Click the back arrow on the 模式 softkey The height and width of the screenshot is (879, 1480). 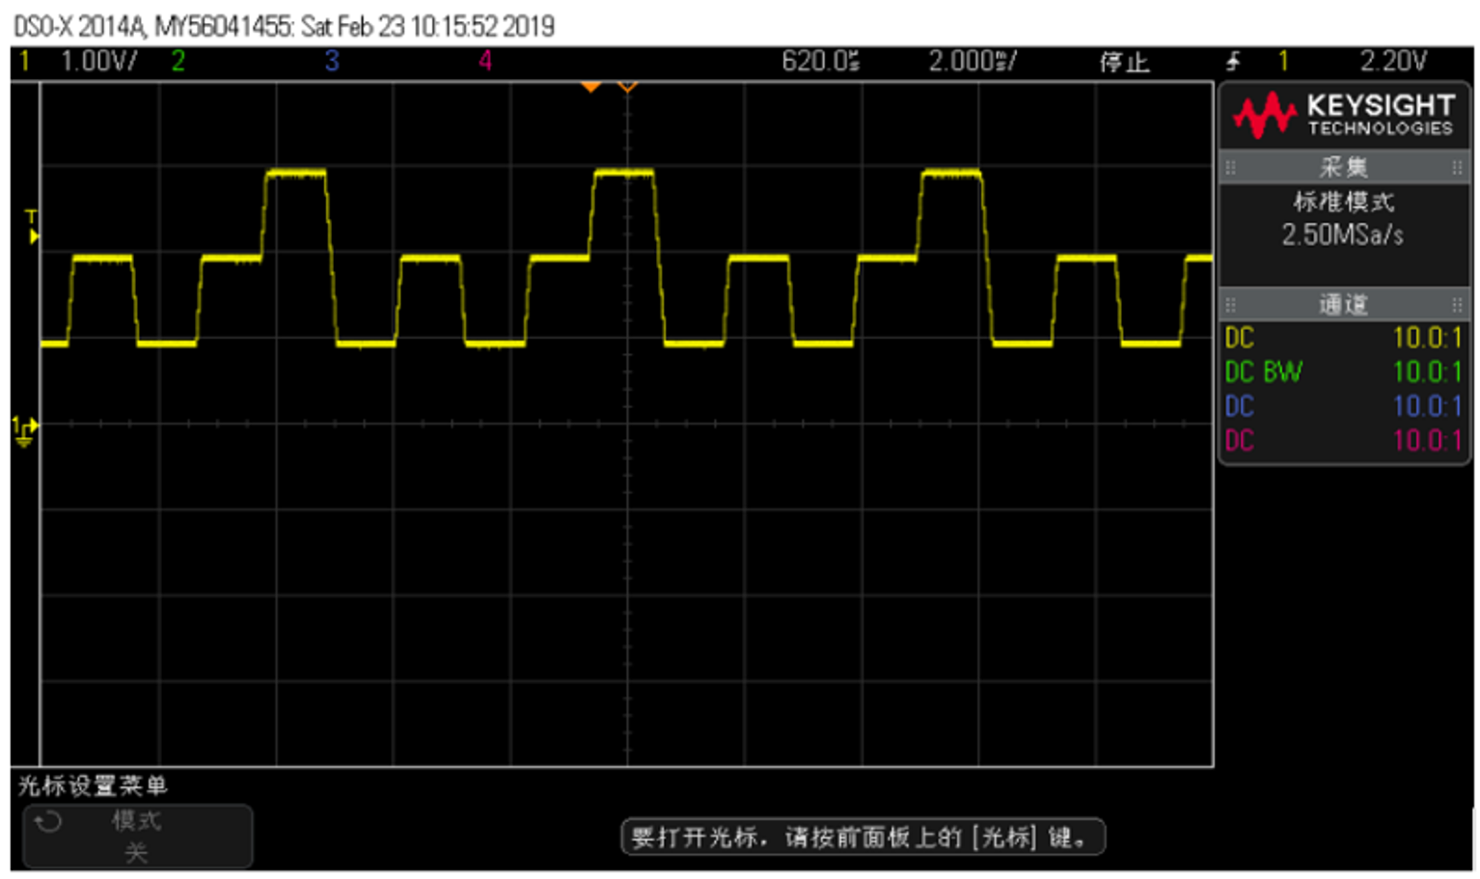48,821
